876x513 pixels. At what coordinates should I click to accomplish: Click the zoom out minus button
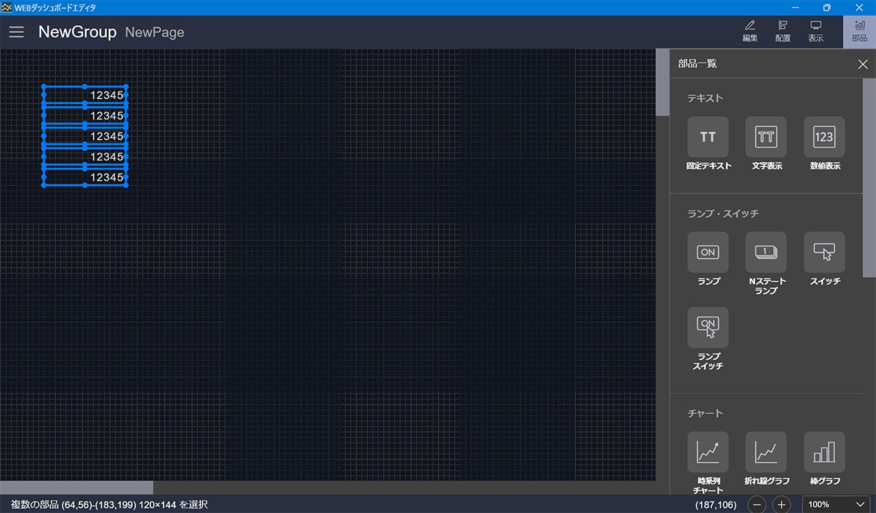(757, 505)
